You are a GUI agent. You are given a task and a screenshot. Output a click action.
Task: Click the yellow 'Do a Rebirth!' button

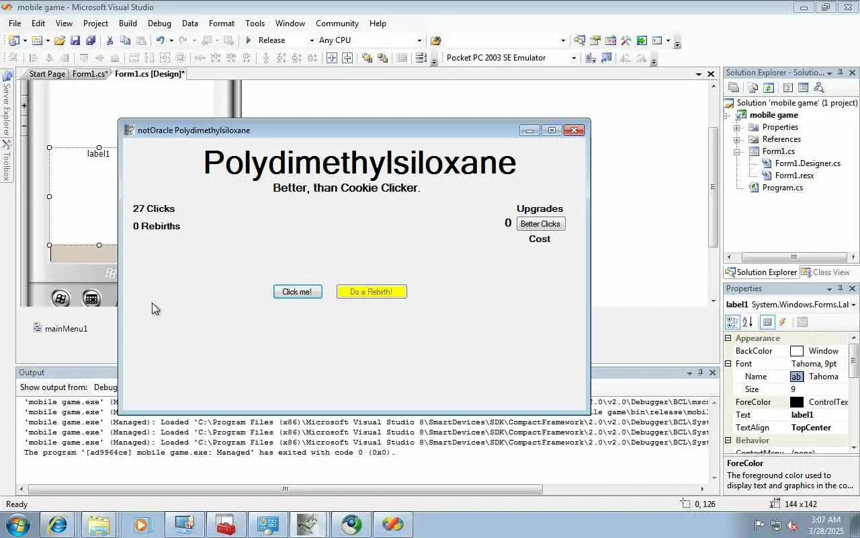pos(372,291)
